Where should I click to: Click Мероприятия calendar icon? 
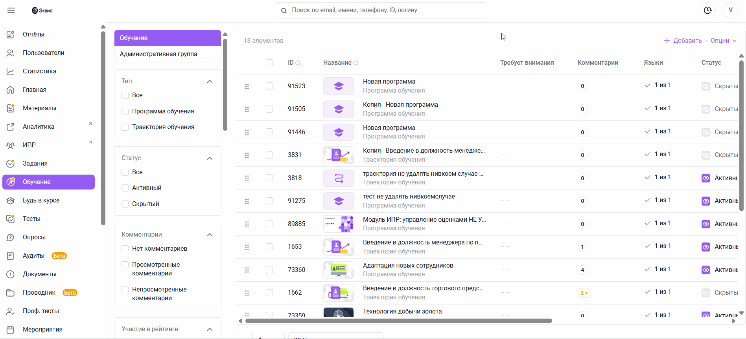point(11,330)
